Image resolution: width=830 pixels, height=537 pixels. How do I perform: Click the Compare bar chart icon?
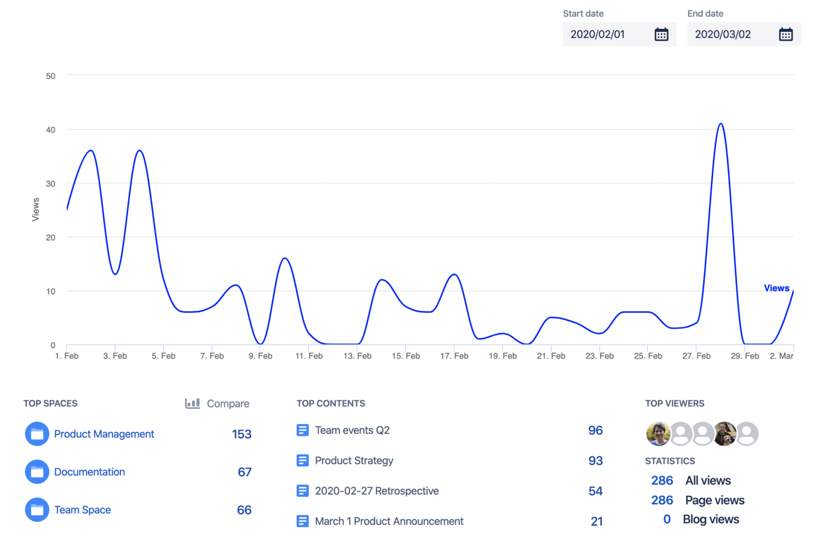[192, 403]
